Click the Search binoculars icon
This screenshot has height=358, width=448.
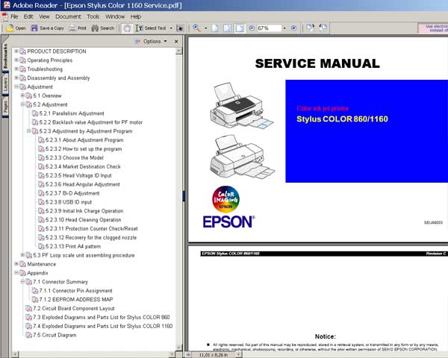(x=95, y=28)
